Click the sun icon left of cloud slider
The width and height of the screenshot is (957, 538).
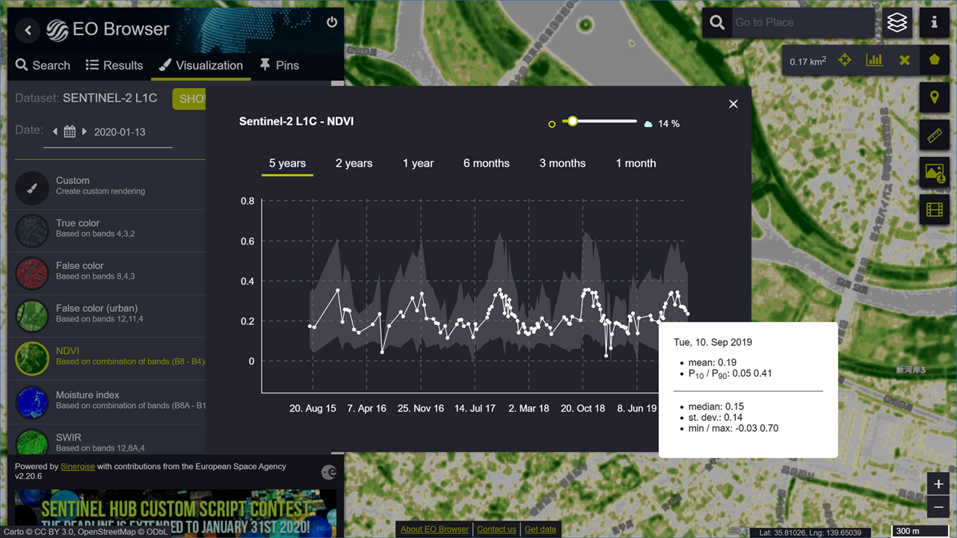click(x=552, y=124)
